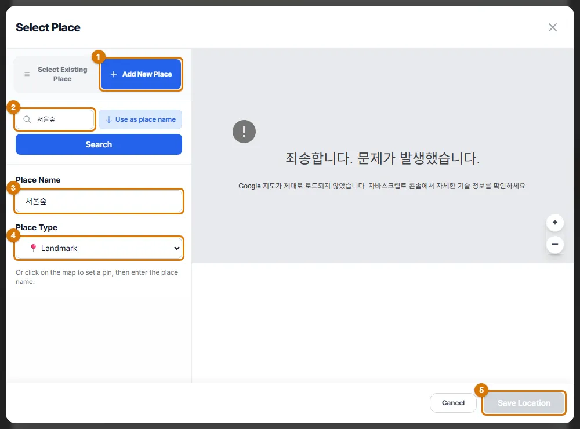Screen dimensions: 580x429
Task: Click the down-arrow icon on Use as place name
Action: (109, 119)
